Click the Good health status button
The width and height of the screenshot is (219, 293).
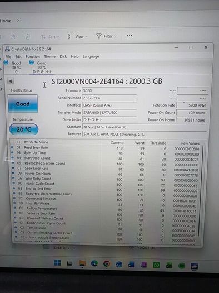[x=23, y=103]
